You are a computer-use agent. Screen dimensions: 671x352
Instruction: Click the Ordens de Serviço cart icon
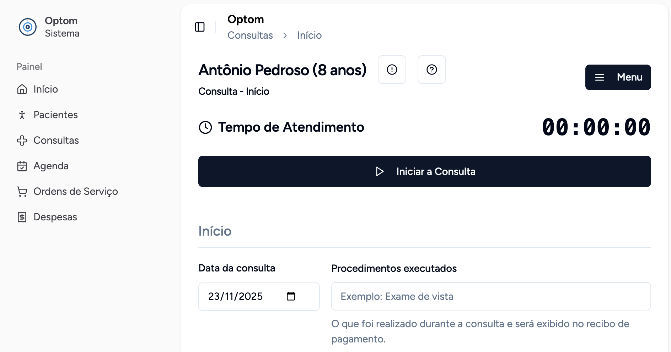[x=22, y=192]
